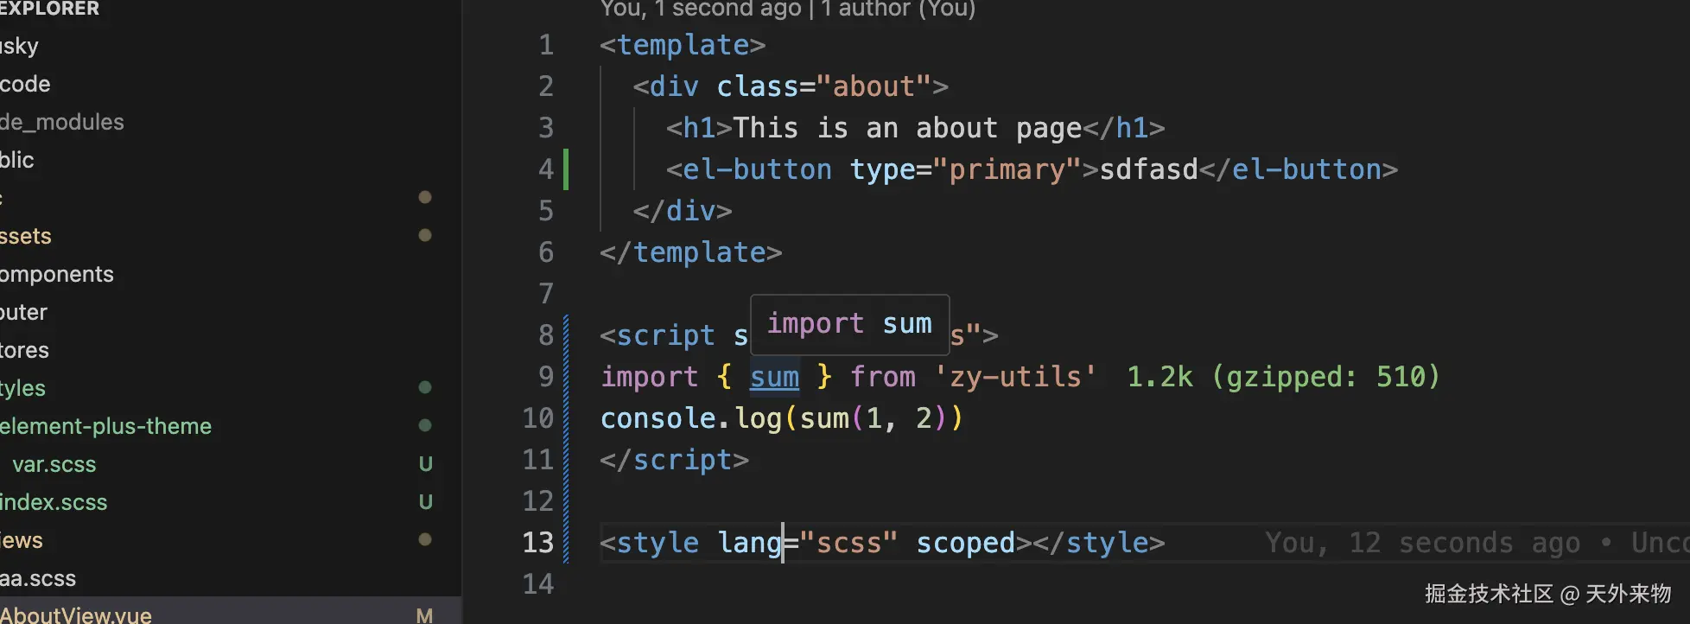Expand the .vscode folder

coord(25,84)
